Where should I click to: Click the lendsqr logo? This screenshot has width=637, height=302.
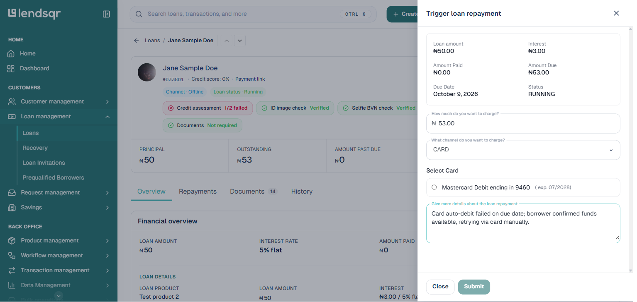coord(34,14)
